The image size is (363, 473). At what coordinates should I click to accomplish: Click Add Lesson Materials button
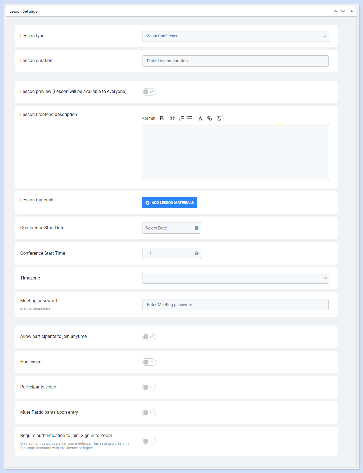(169, 203)
